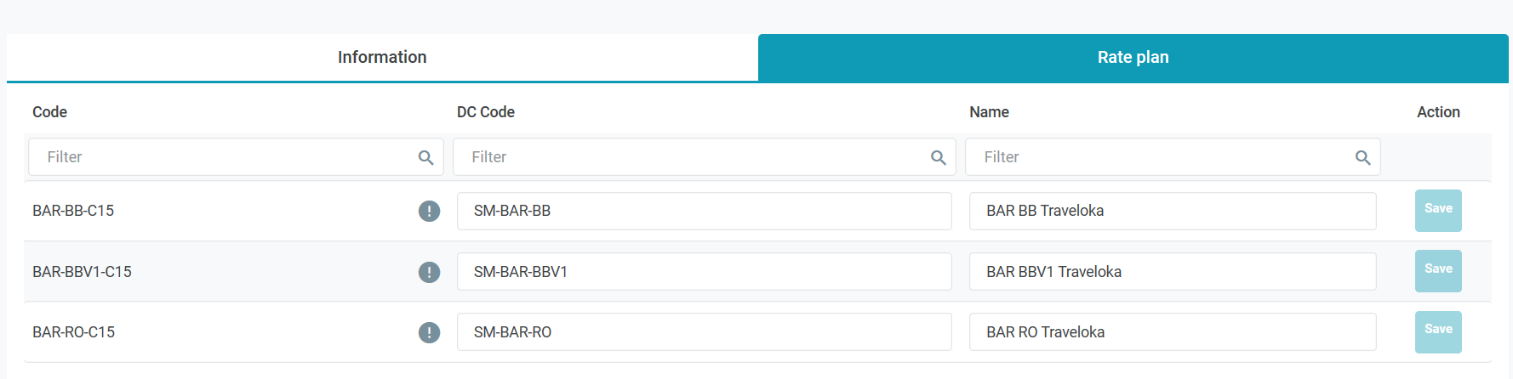Edit the BAR BBV1 Traveloka name field

tap(1172, 272)
